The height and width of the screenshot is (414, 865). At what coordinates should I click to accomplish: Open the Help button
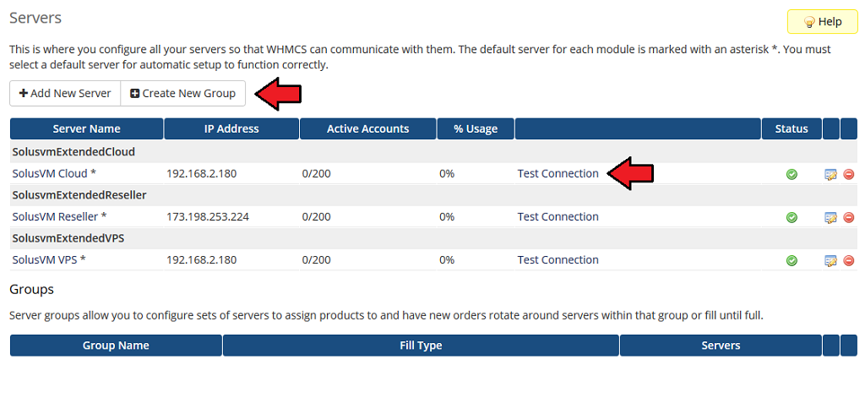[x=823, y=21]
